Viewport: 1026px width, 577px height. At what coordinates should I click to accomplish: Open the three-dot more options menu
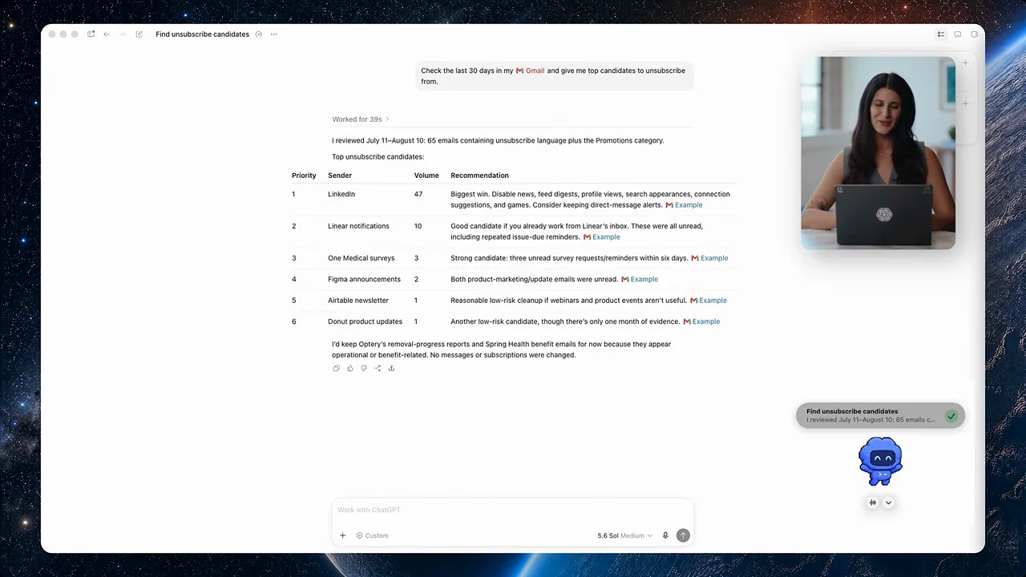[x=273, y=34]
